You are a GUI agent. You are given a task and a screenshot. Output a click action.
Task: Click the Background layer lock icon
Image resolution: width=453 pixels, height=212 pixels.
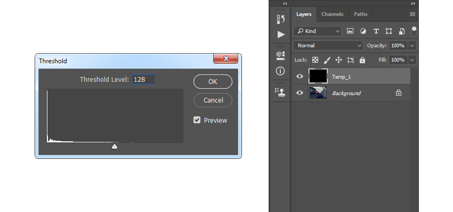tap(399, 93)
